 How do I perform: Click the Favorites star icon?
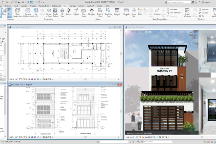pos(199,2)
